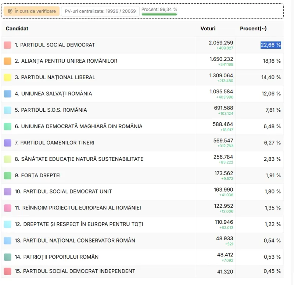Click the orange swatch for Alianța pentru Unirea Românilor
The image size is (294, 285).
click(7, 61)
